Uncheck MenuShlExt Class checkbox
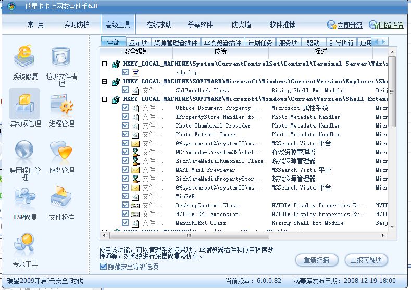Viewport: 411px width, 290px height. click(x=126, y=223)
